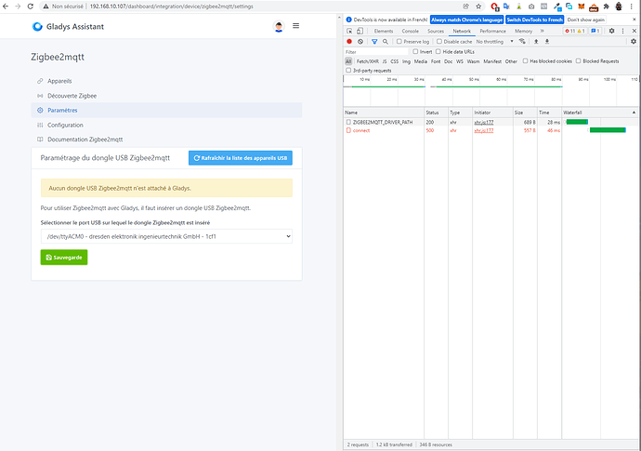Click the Gladys Assistant logo

[x=68, y=27]
